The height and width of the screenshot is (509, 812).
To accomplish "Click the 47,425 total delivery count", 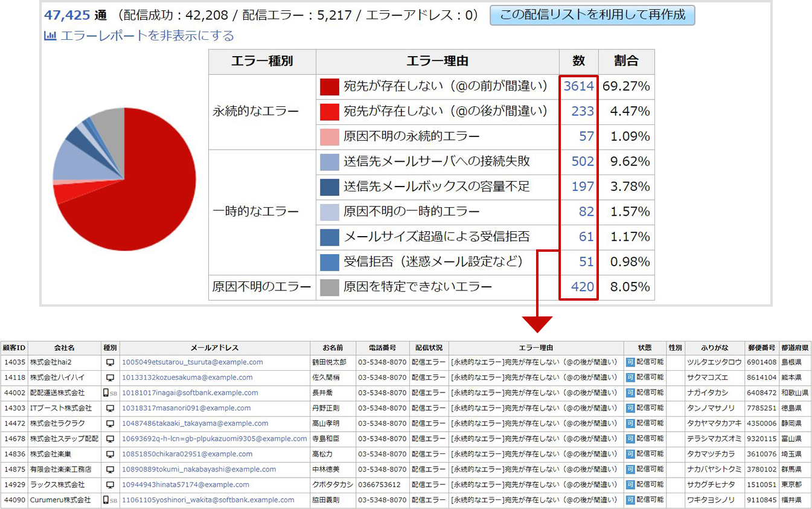I will [x=68, y=15].
